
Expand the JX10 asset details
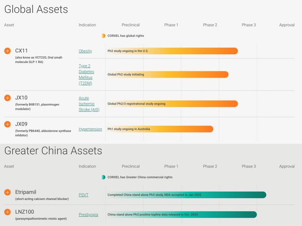[7, 98]
